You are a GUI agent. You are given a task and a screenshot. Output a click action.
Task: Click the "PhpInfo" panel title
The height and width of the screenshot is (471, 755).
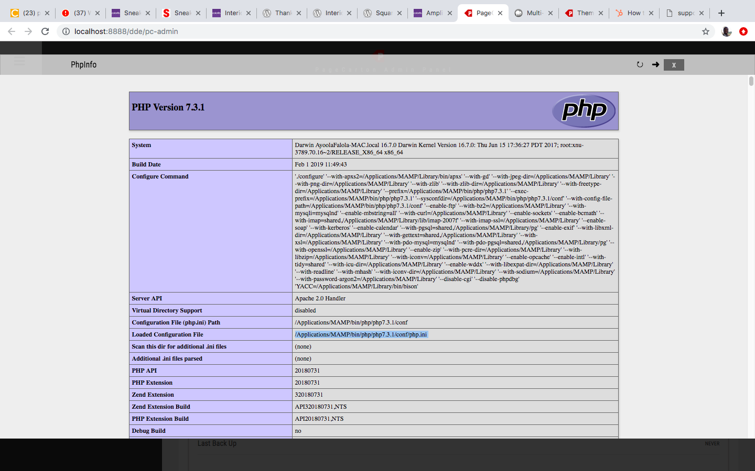pyautogui.click(x=84, y=65)
